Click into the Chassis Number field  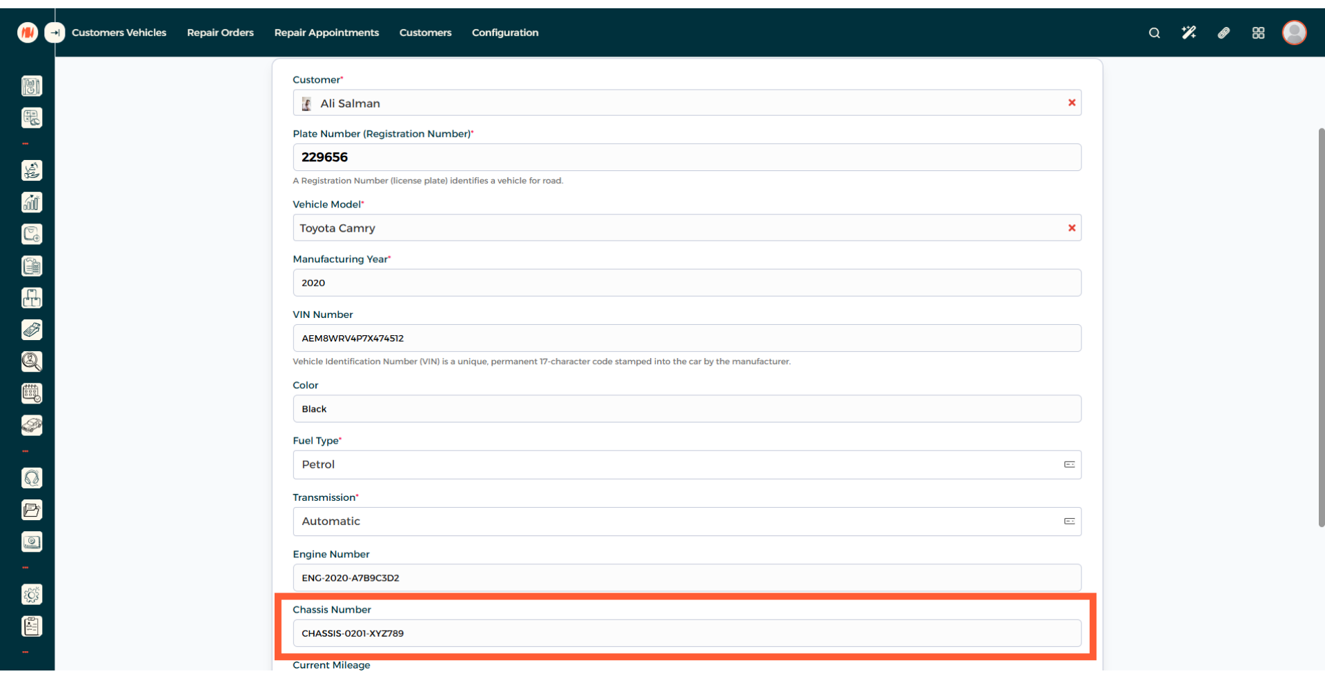[687, 633]
